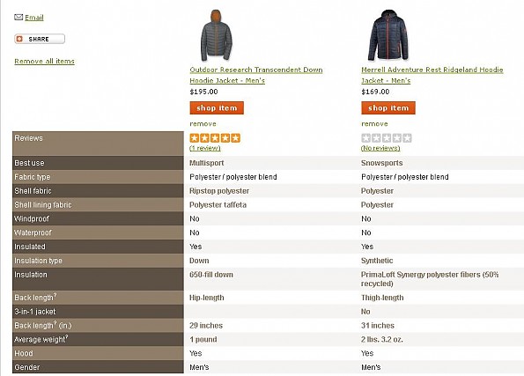Open the Merrell Ridgeland jacket thumbnail

[388, 35]
